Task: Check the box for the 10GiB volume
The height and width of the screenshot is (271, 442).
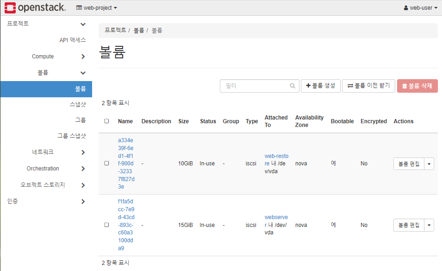Action: point(106,163)
